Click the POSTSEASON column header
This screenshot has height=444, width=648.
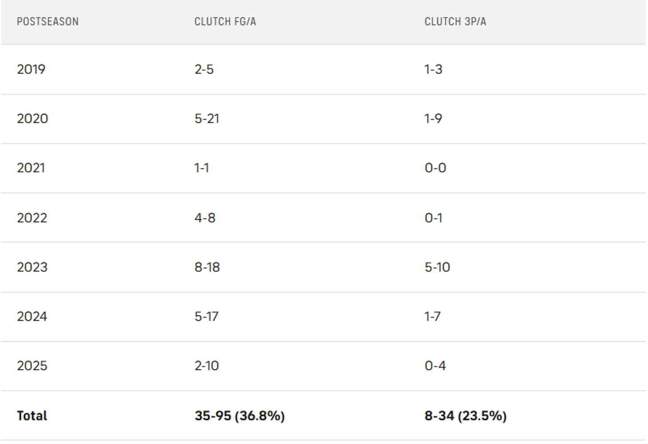47,22
